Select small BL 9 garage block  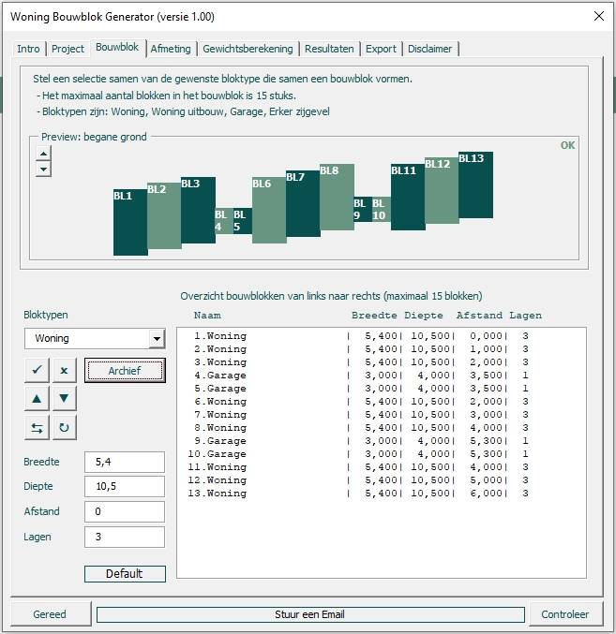tap(363, 210)
